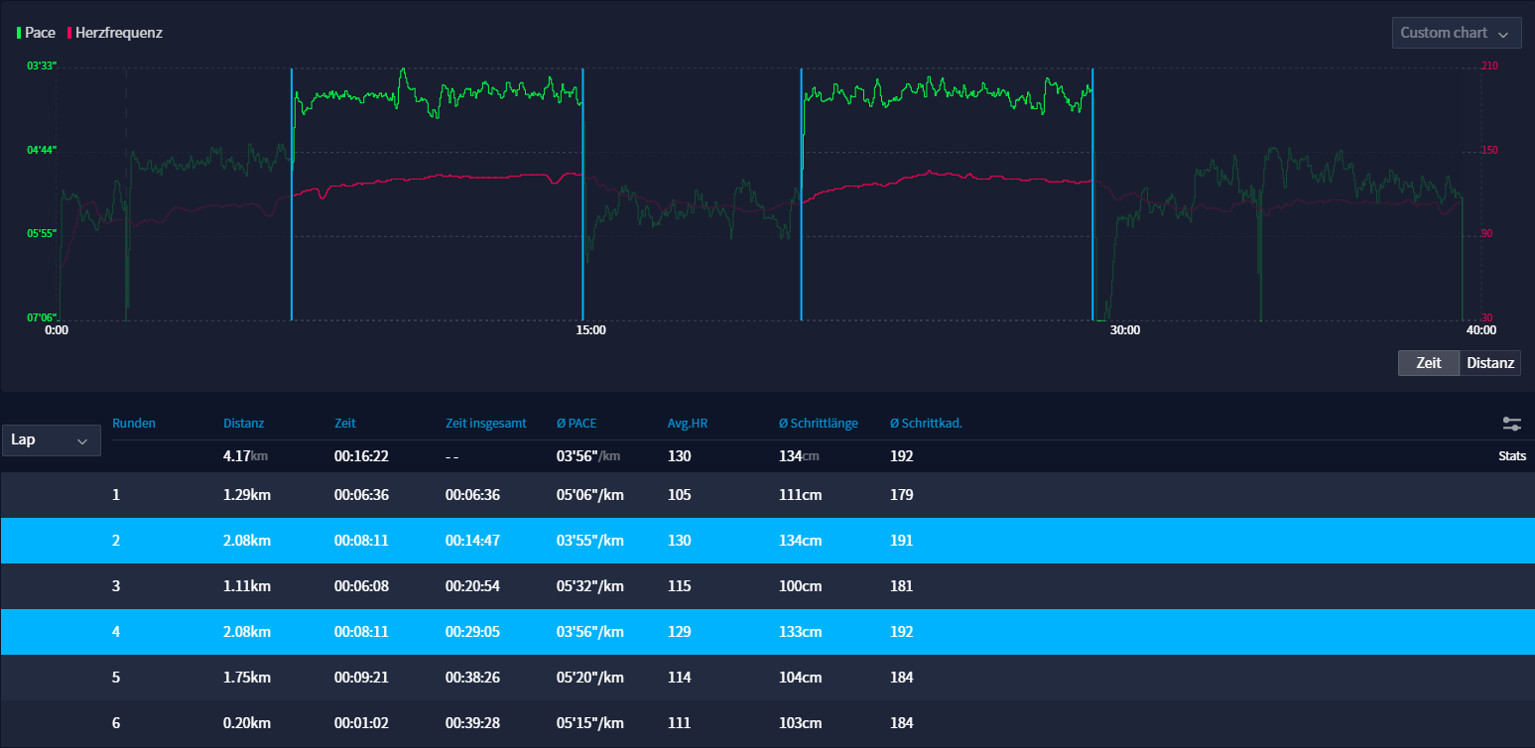Click the Ø PACE column header
1535x748 pixels.
click(575, 424)
